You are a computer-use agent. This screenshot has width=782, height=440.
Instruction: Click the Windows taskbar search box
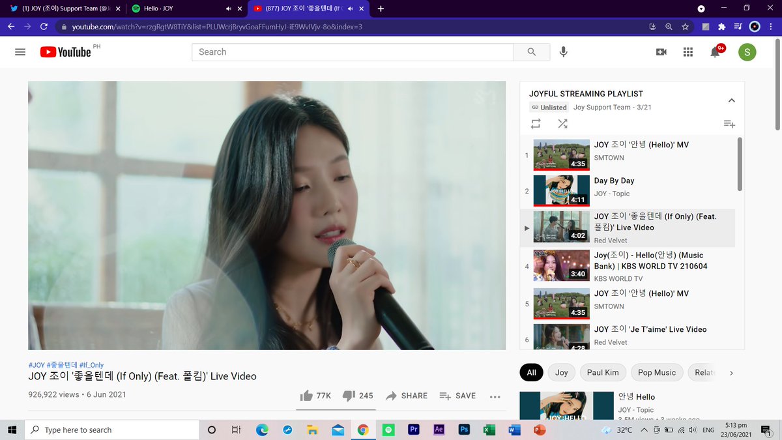(x=111, y=430)
